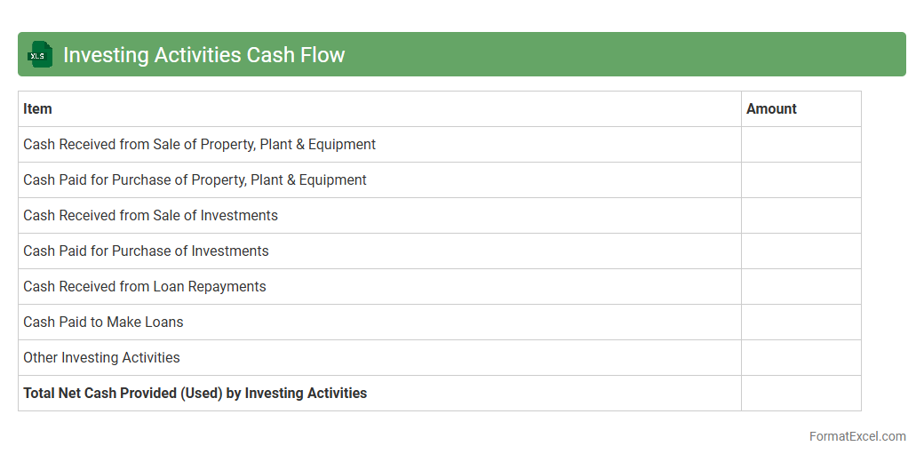Image resolution: width=924 pixels, height=462 pixels.
Task: Click Amount cell for Loan Repayments
Action: (801, 286)
